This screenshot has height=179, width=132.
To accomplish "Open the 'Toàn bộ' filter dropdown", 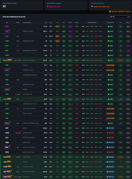I will (118, 17).
